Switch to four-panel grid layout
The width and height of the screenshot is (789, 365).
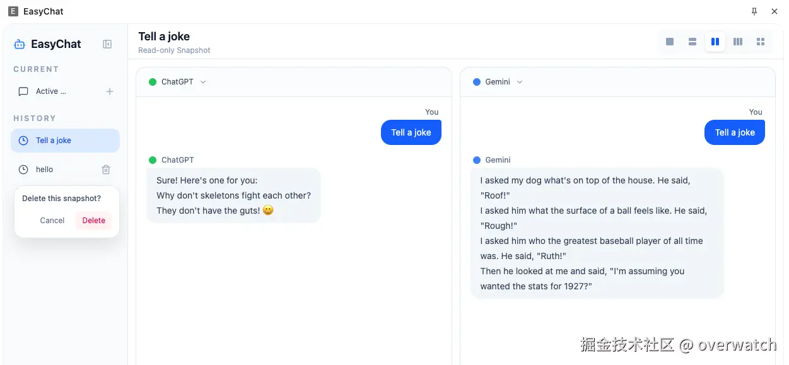click(x=761, y=42)
